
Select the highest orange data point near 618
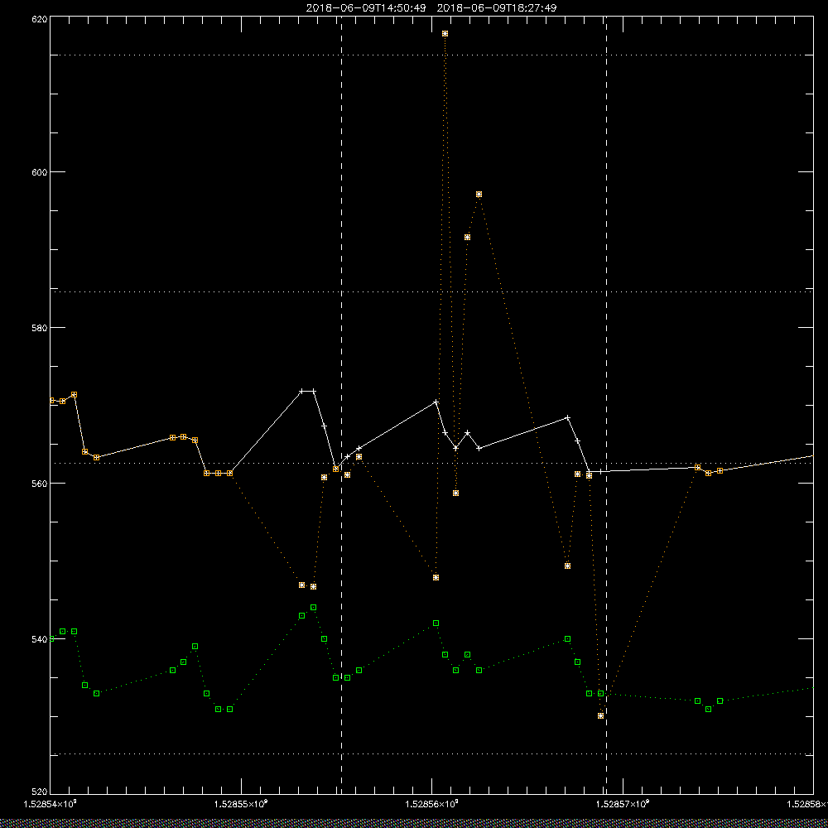(445, 34)
